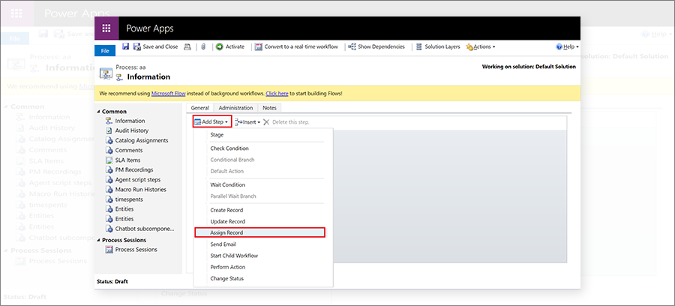
Task: Open the Actions dropdown menu
Action: [x=481, y=47]
